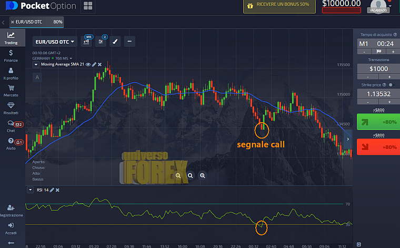Collapse the Moving Average SMA 21 indicator
Image resolution: width=400 pixels, height=248 pixels.
pyautogui.click(x=36, y=64)
